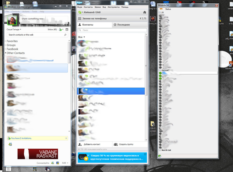This screenshot has height=172, width=233.
Task: Open the Инструменты menu in Skype
Action: click(x=114, y=7)
